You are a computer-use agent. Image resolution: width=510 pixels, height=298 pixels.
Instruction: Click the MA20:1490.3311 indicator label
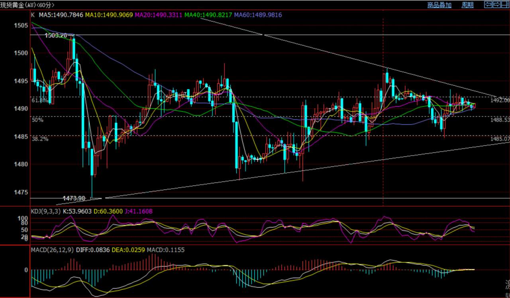click(x=159, y=15)
